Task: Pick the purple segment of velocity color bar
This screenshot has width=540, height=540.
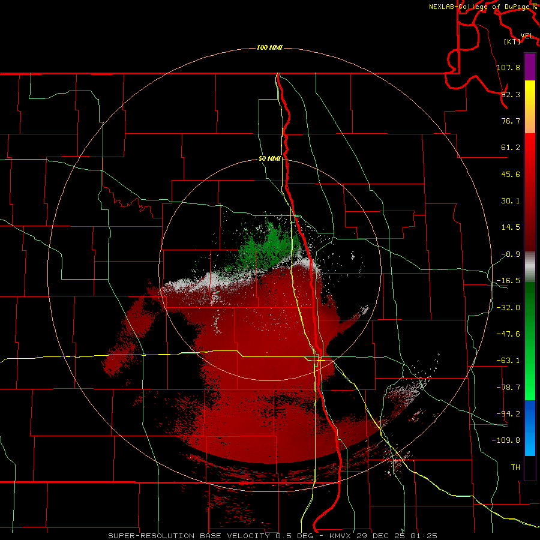Action: [530, 67]
